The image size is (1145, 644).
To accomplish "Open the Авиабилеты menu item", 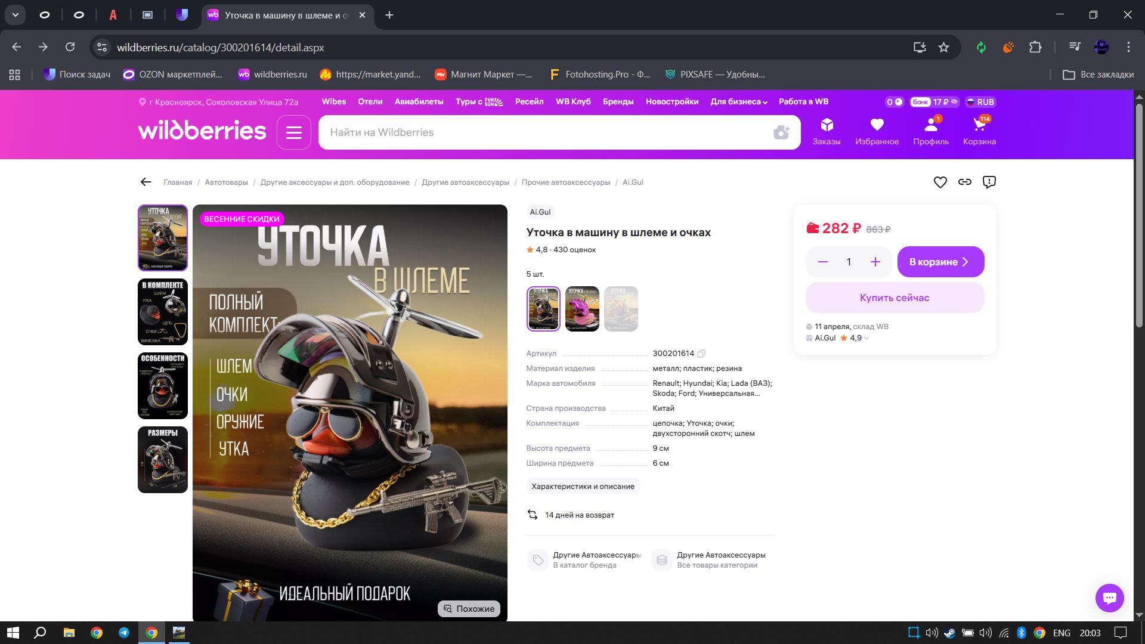I will click(419, 102).
